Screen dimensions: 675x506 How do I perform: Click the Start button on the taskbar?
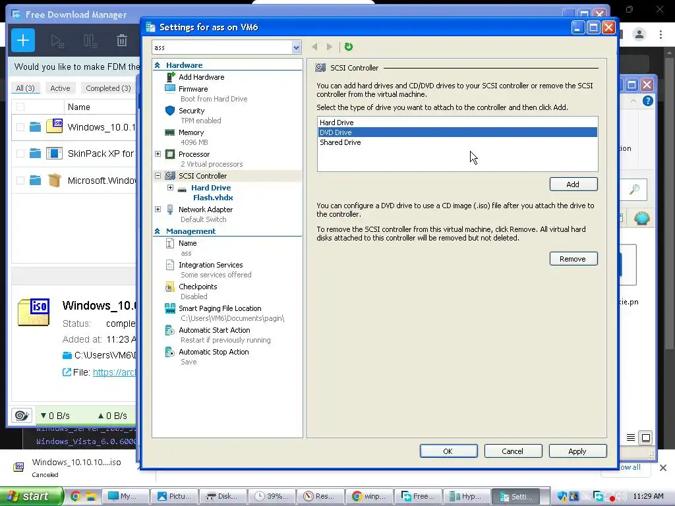(31, 496)
